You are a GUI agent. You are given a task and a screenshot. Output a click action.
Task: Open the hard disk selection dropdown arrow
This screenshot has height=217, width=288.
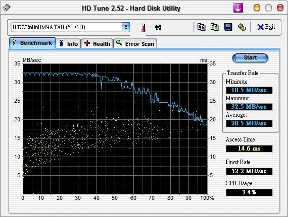(126, 27)
